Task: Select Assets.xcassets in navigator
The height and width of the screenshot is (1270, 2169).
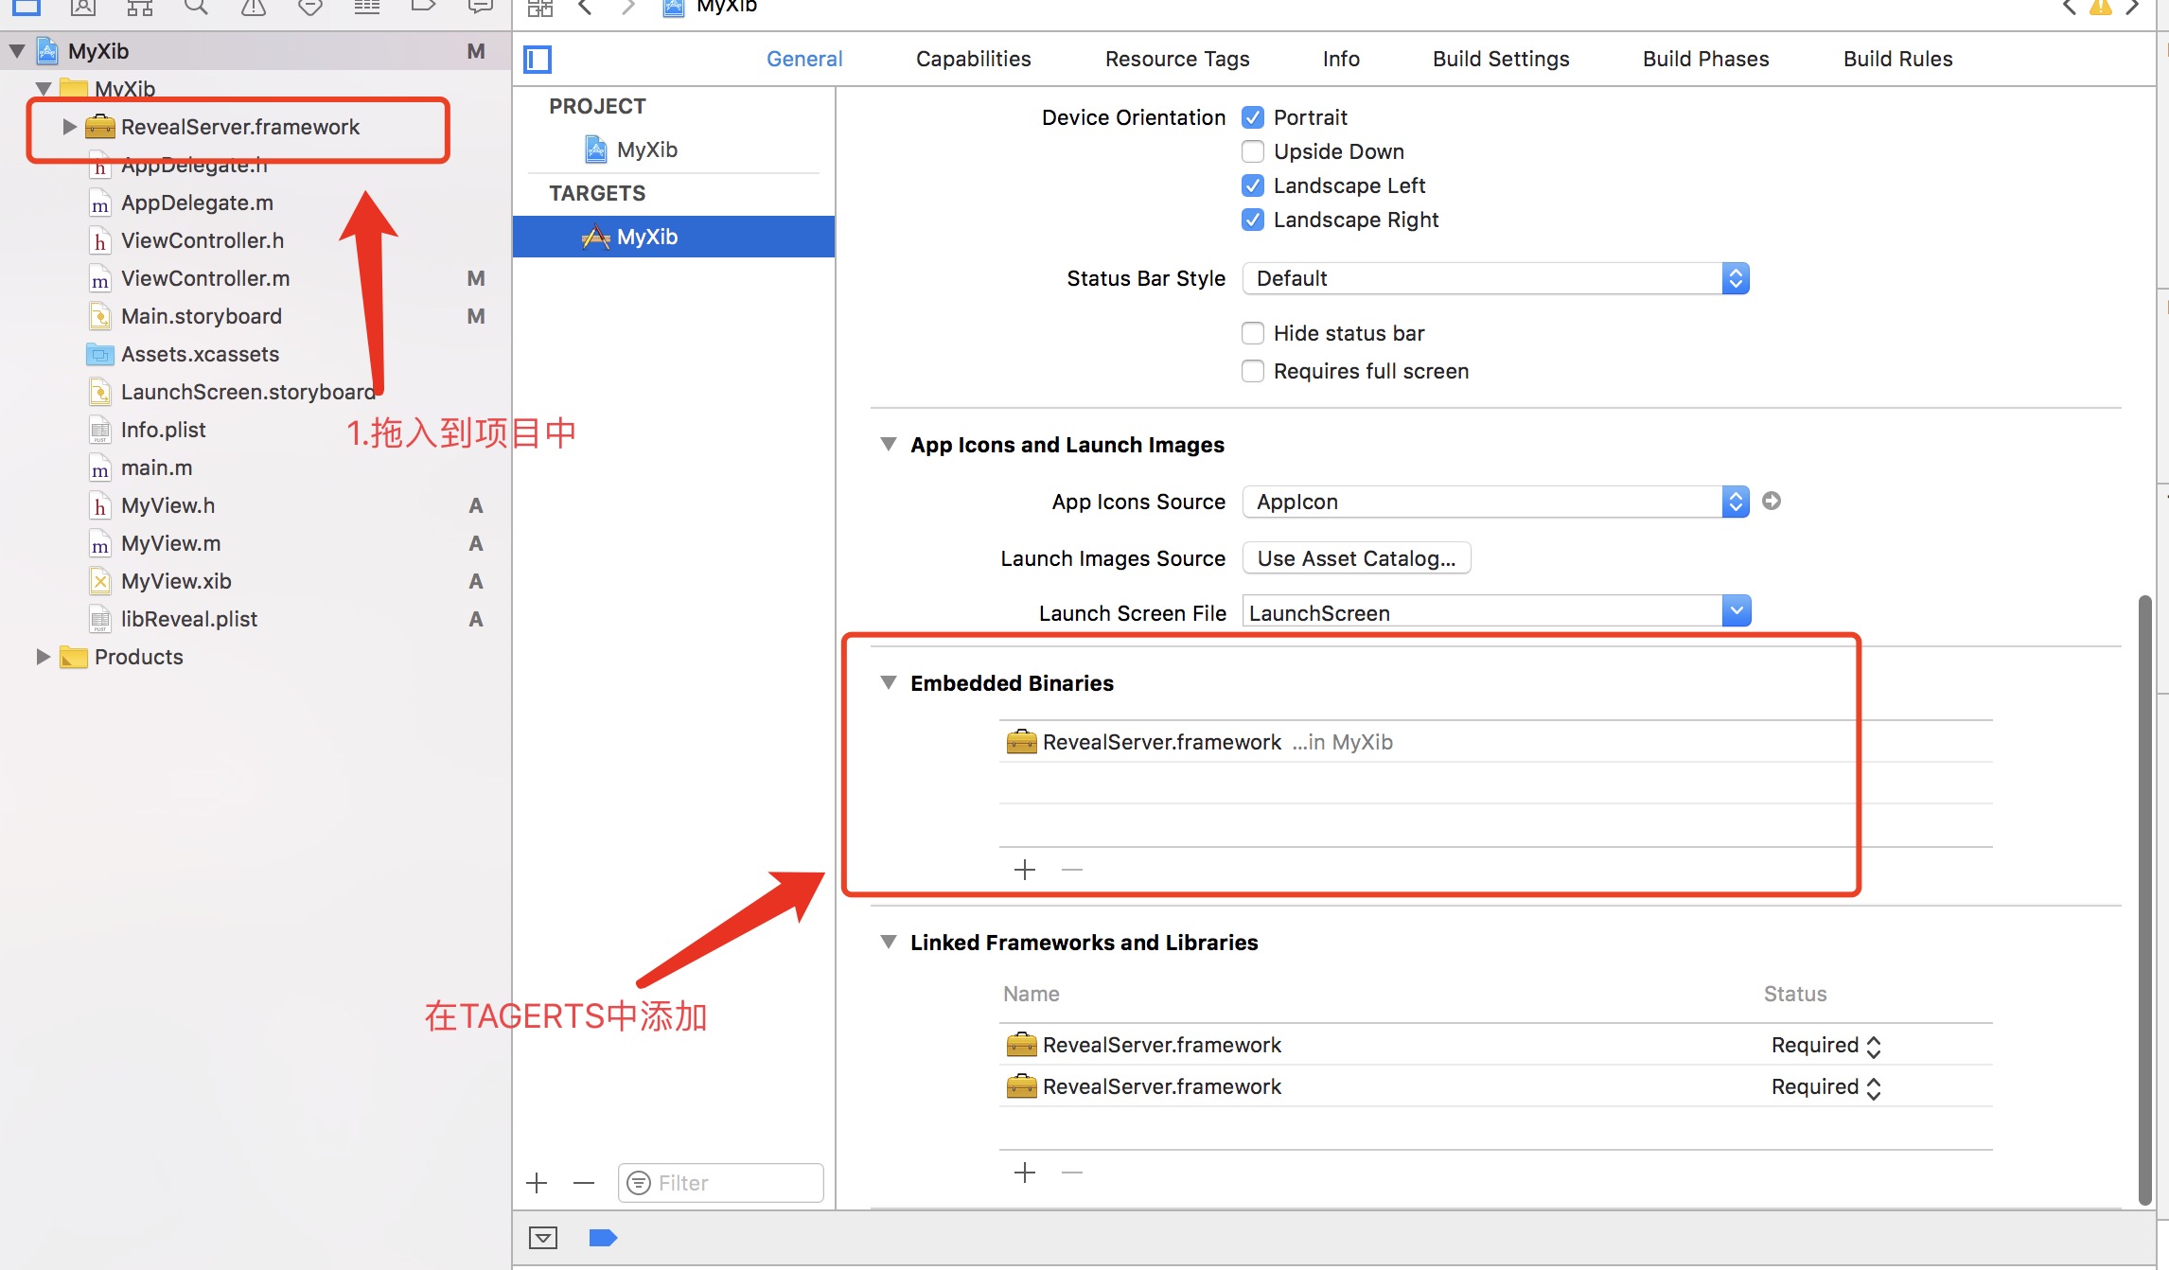Action: coord(200,354)
